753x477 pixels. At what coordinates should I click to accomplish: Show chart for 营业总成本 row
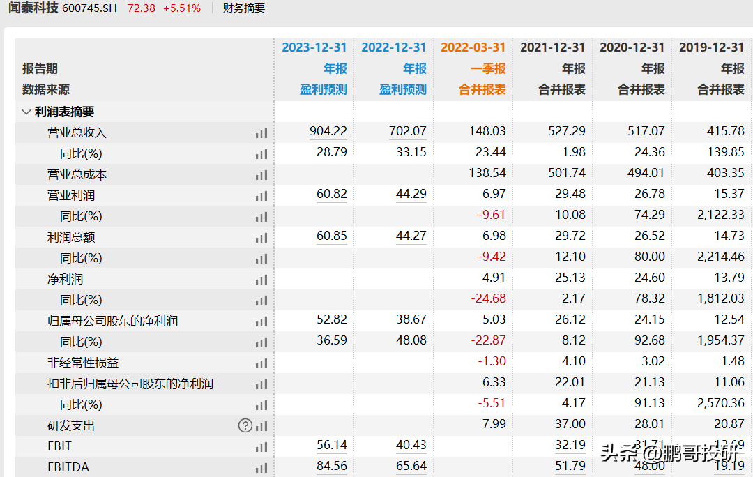[x=261, y=175]
